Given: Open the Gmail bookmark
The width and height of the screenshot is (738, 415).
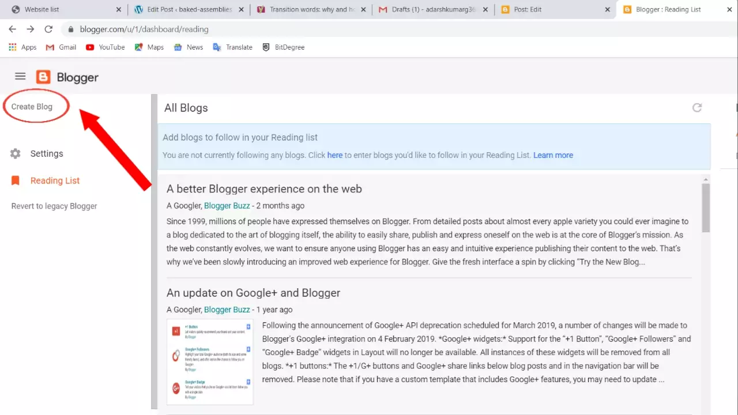Looking at the screenshot, I should tap(61, 47).
